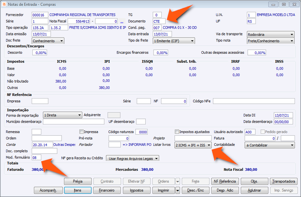The height and width of the screenshot is (197, 301).
Task: Click the Remessa field
Action: (36, 132)
